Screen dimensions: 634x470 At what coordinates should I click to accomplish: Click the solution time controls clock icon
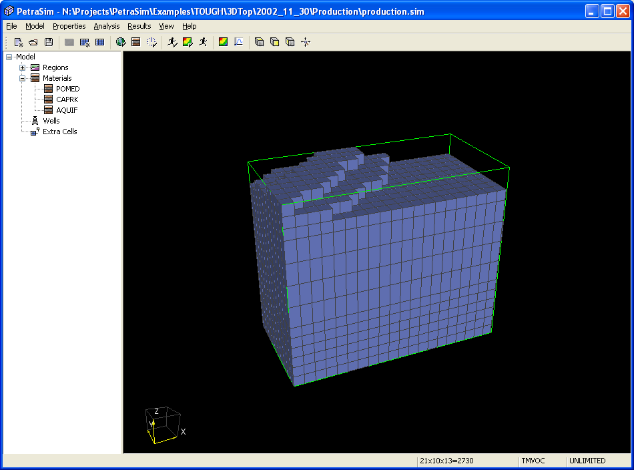151,42
